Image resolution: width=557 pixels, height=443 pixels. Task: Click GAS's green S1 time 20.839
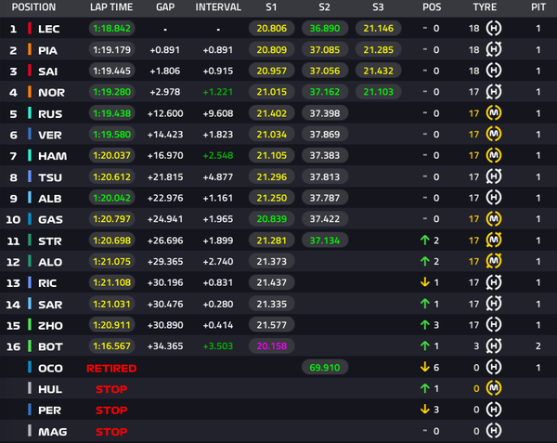271,219
